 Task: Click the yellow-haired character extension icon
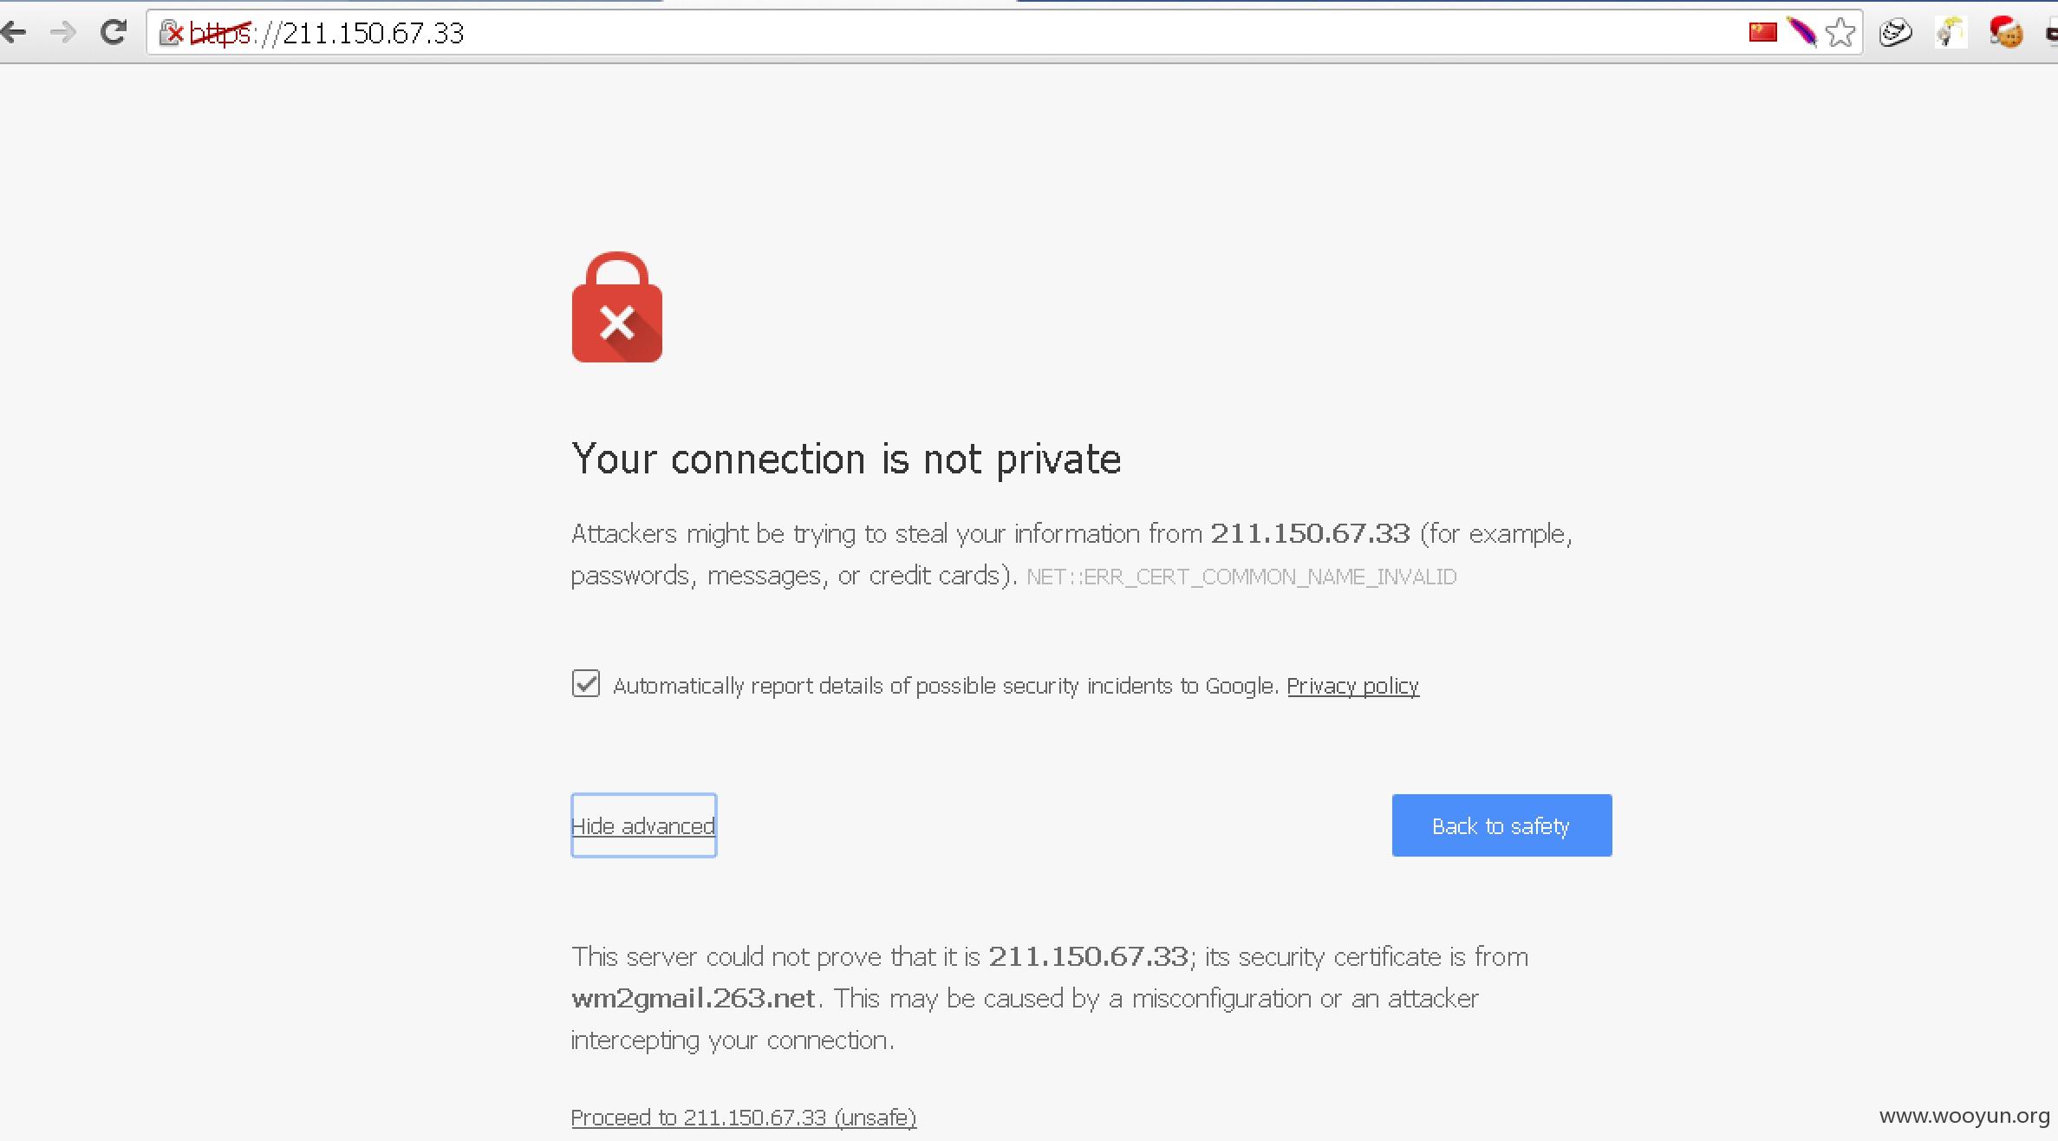click(x=1951, y=33)
